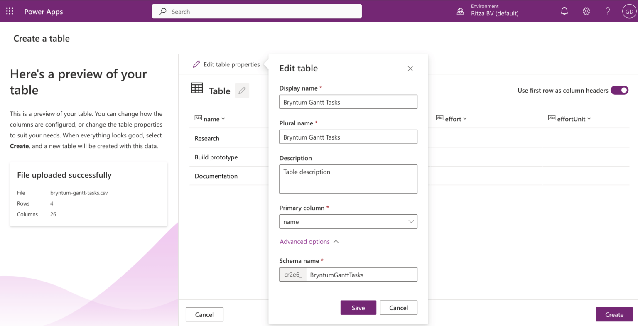Screen dimensions: 638x326
Task: Click the pencil icon next to Table
Action: coord(242,90)
